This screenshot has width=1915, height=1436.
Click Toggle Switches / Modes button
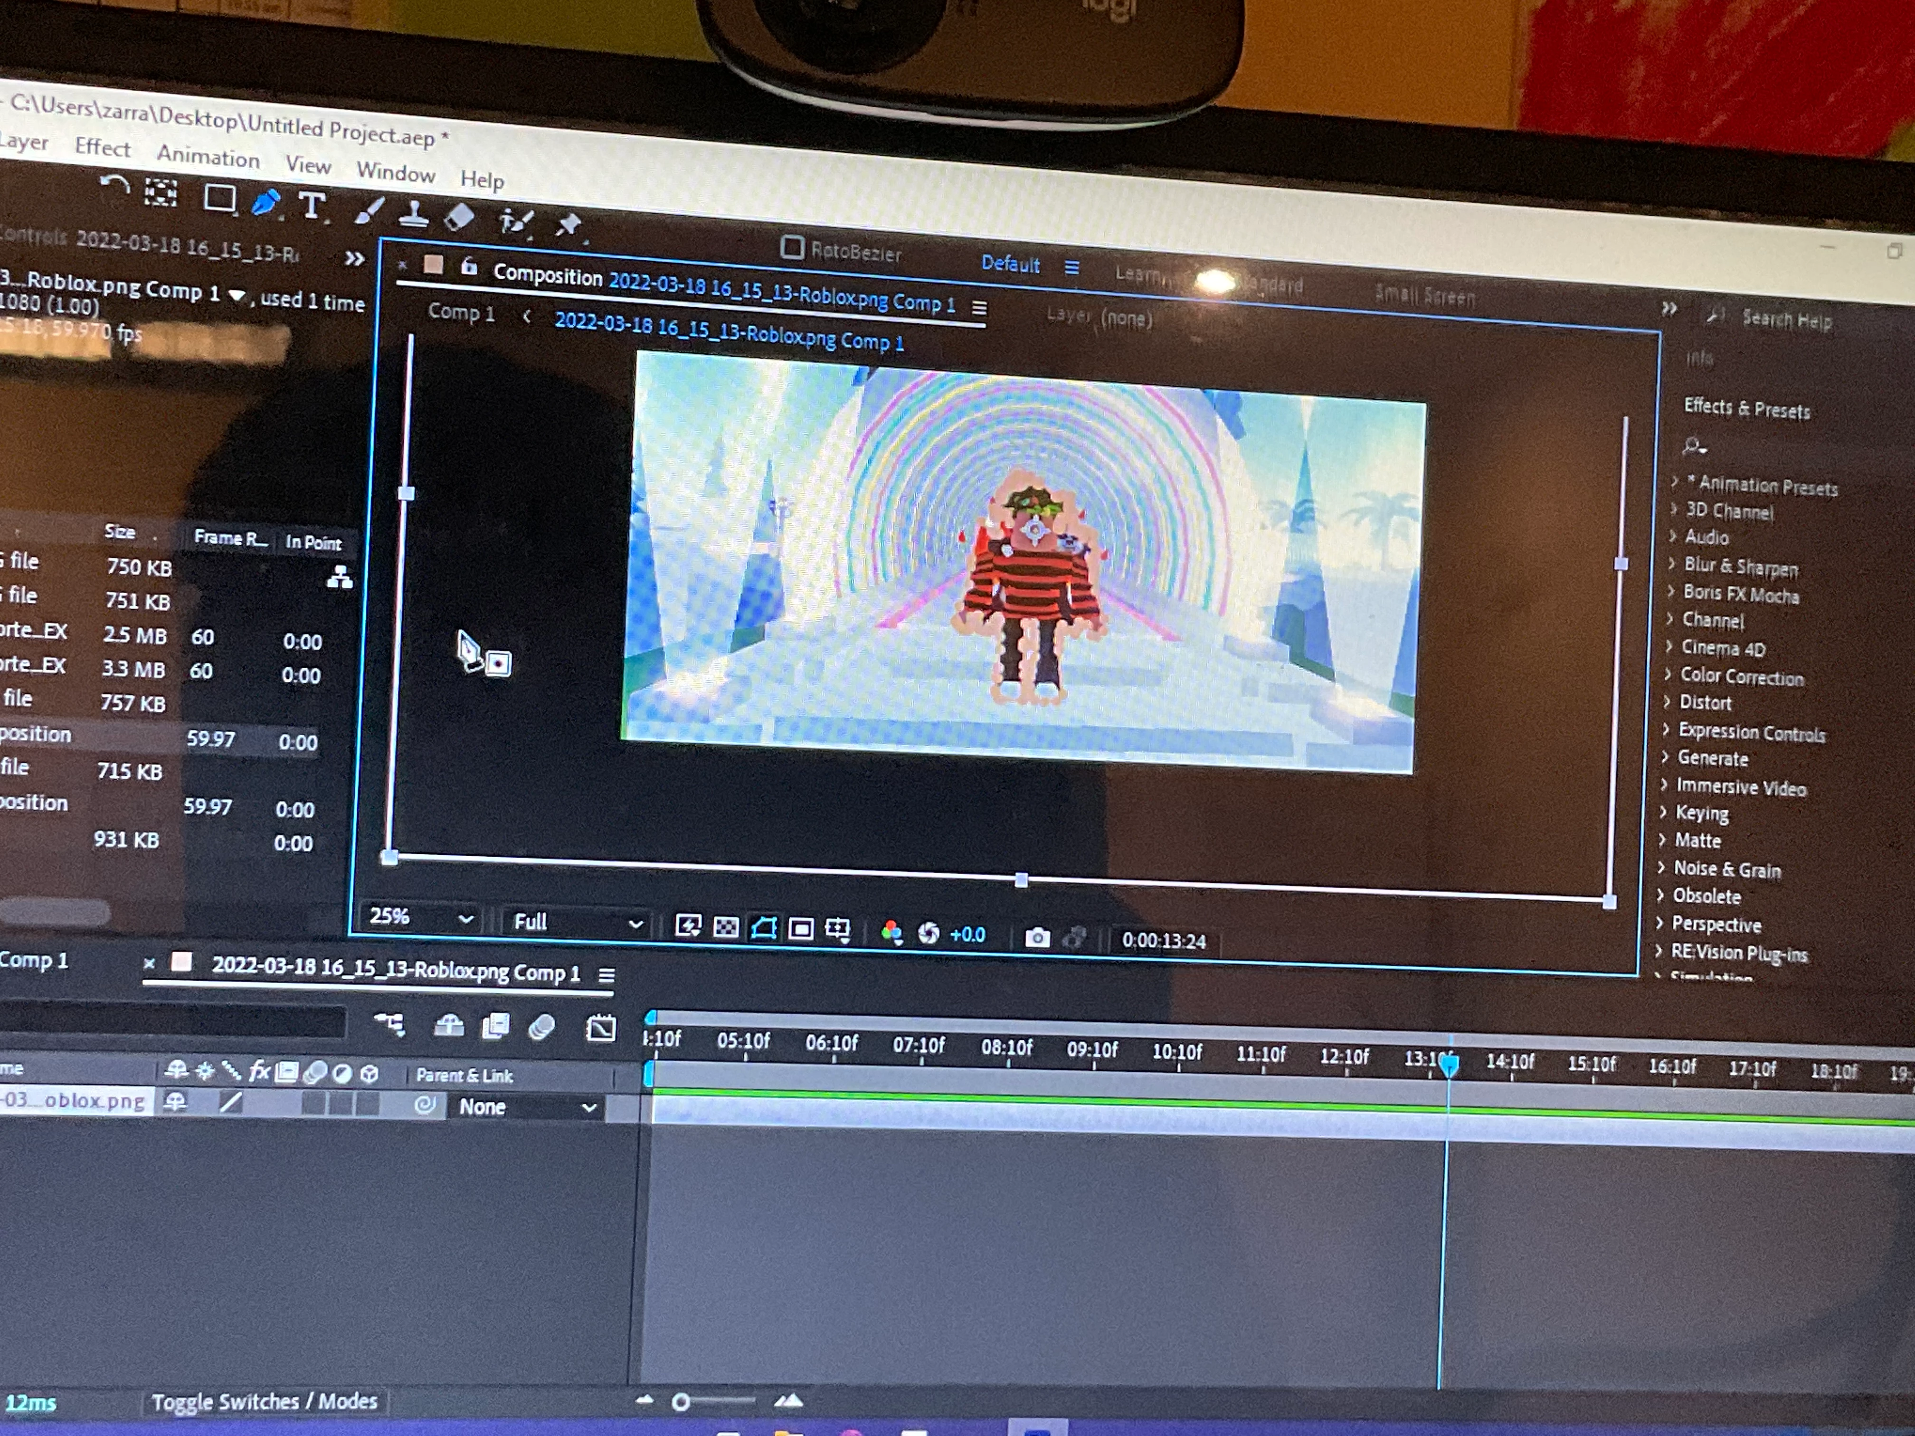coord(264,1401)
